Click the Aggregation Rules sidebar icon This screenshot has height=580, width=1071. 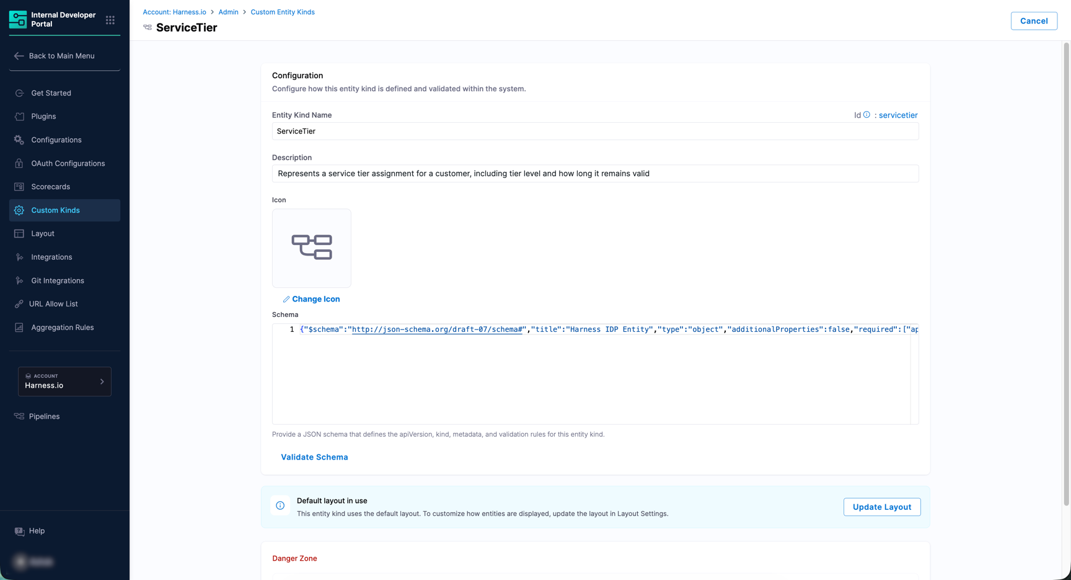pos(19,328)
